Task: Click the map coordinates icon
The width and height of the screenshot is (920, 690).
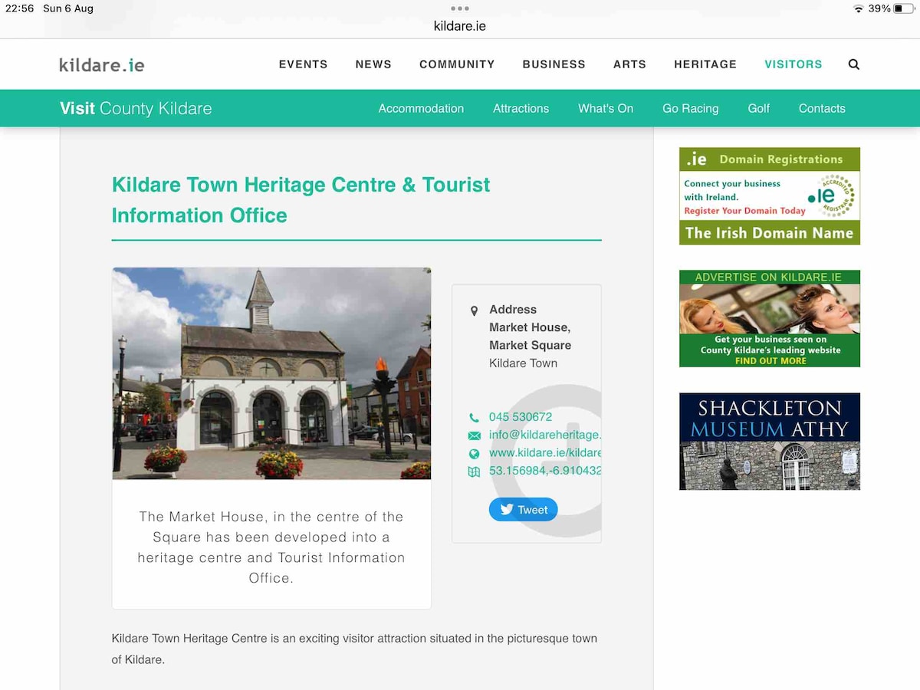Action: click(x=474, y=472)
